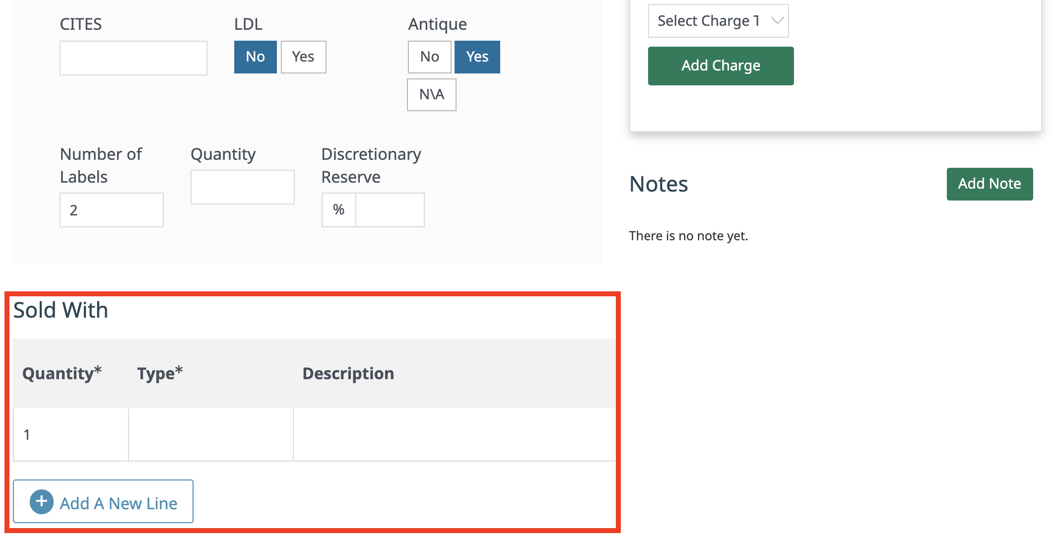Click the Add Charge button
Viewport: 1056px width, 544px height.
[x=721, y=66]
